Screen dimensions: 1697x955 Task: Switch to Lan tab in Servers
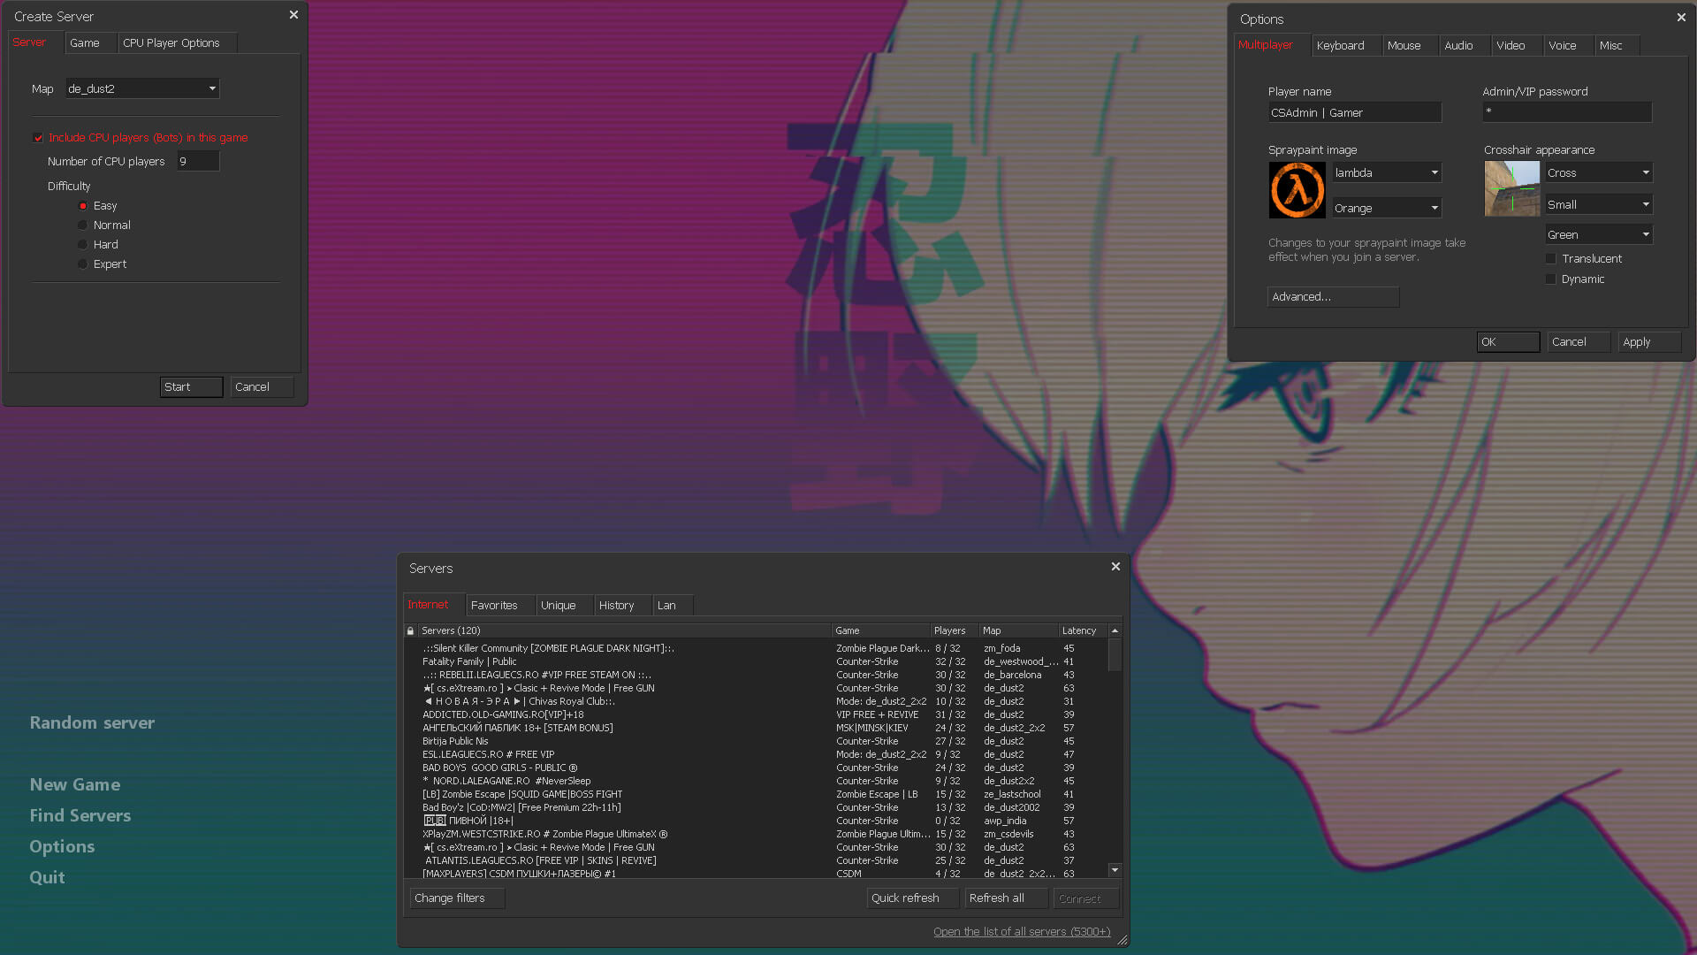(x=673, y=605)
